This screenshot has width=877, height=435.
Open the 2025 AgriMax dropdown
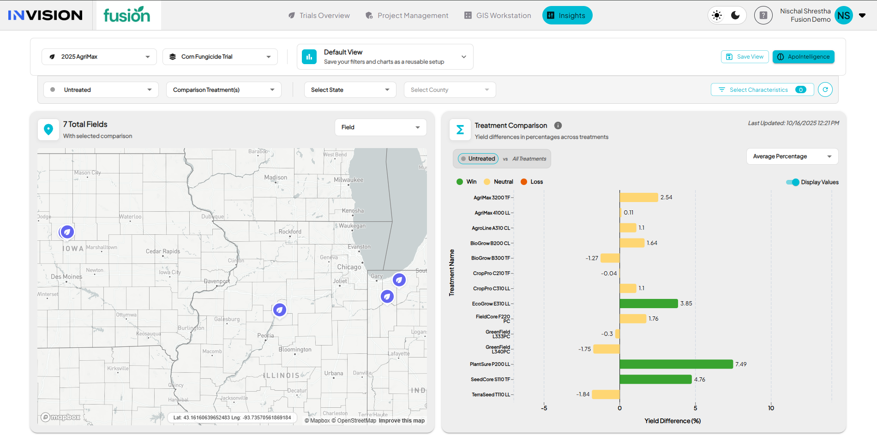(99, 57)
